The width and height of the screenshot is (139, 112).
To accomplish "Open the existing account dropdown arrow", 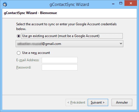I will (121, 44).
